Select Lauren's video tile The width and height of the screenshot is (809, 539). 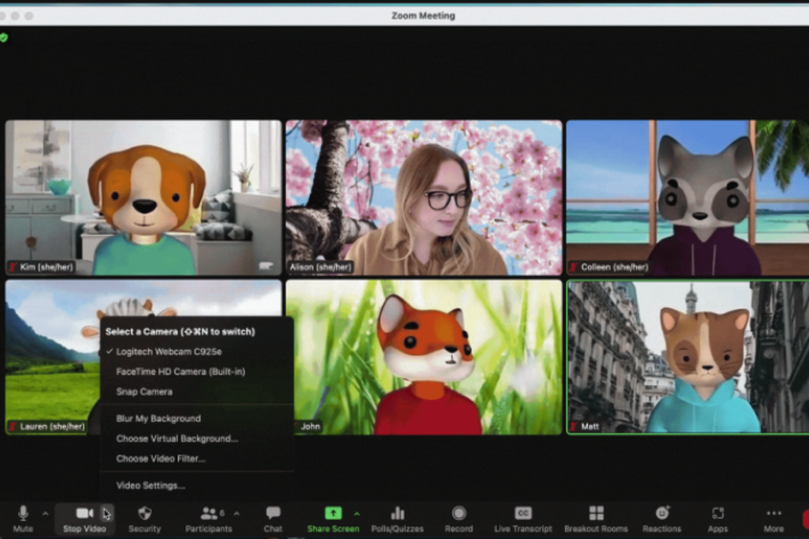click(x=51, y=357)
